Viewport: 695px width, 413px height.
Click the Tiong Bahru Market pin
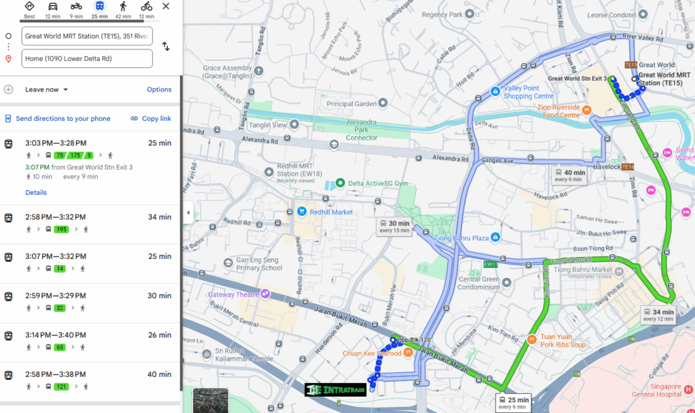(x=619, y=271)
